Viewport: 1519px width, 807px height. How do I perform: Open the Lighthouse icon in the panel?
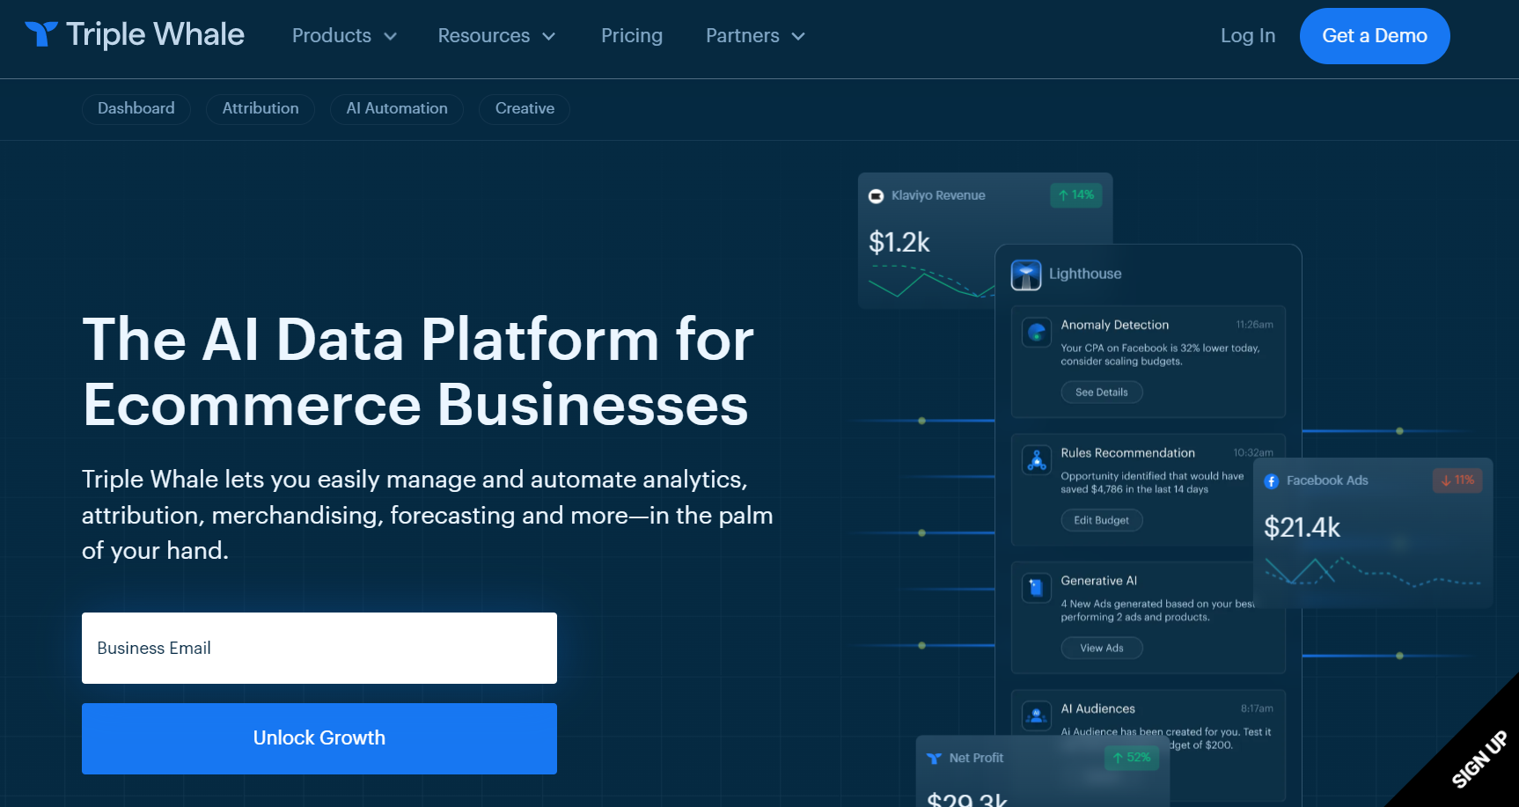1026,275
